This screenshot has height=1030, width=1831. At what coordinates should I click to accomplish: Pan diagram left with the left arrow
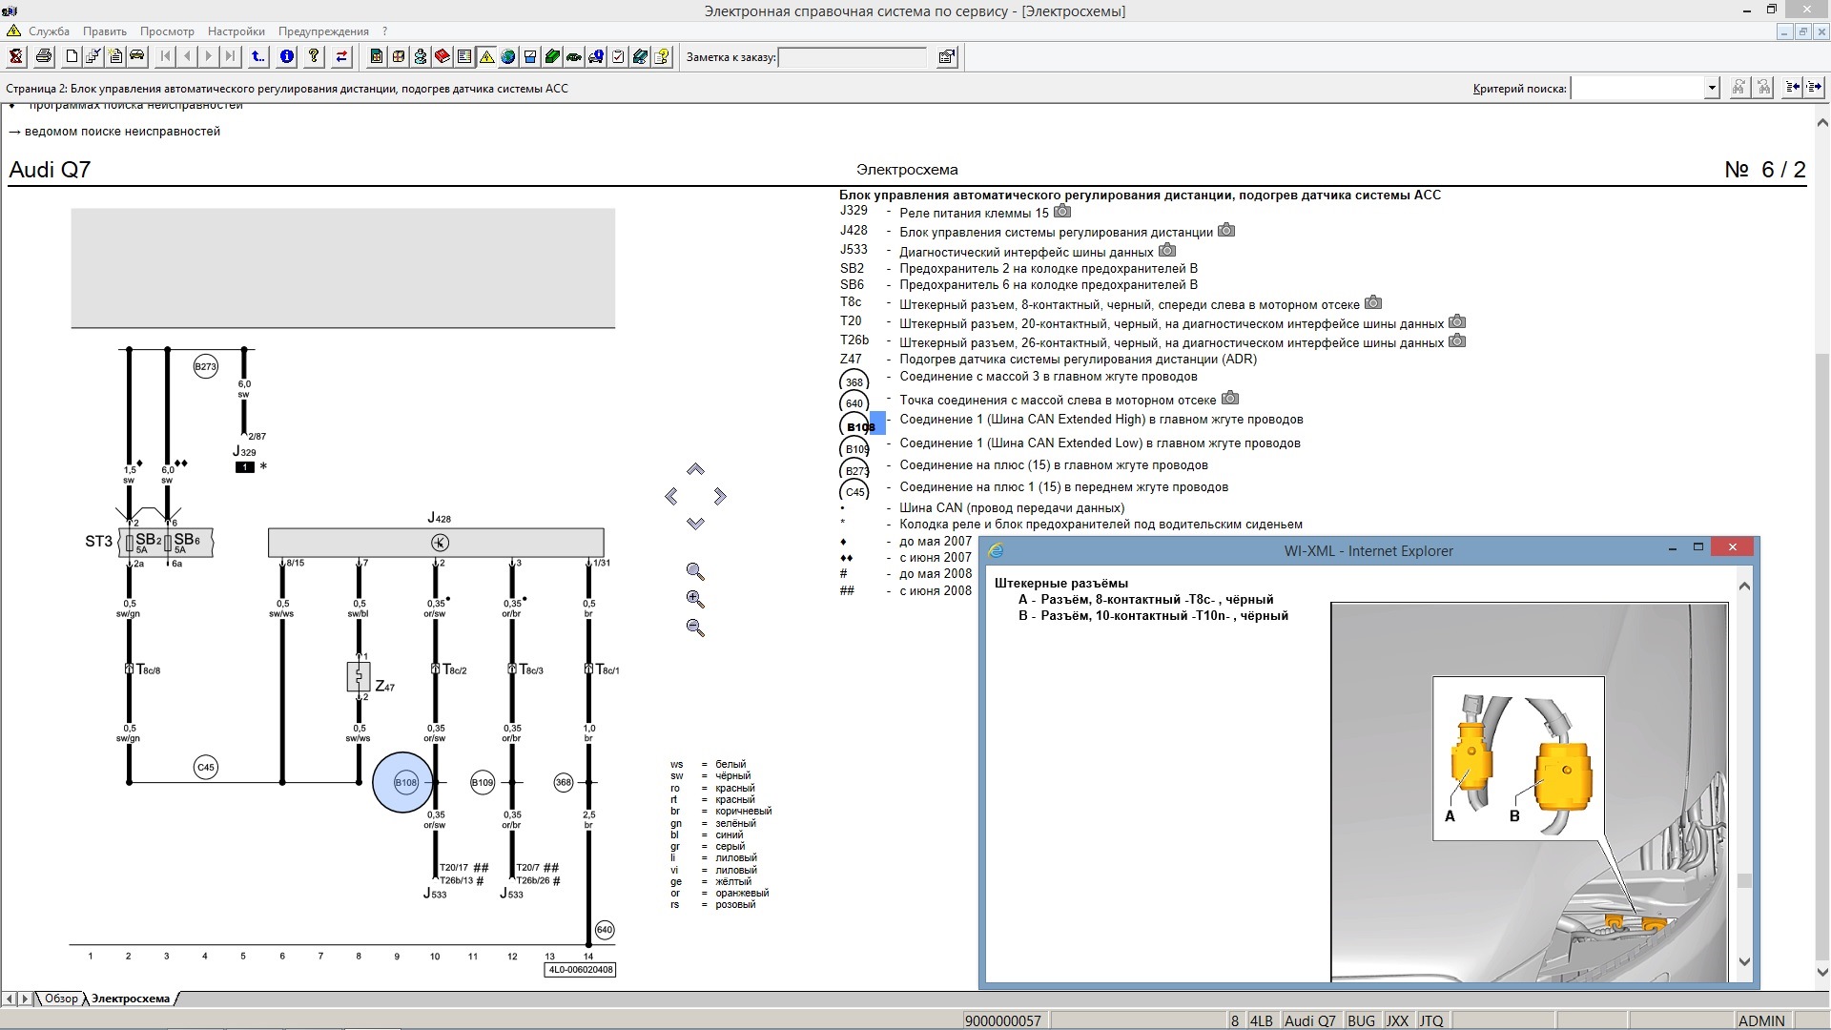click(671, 496)
